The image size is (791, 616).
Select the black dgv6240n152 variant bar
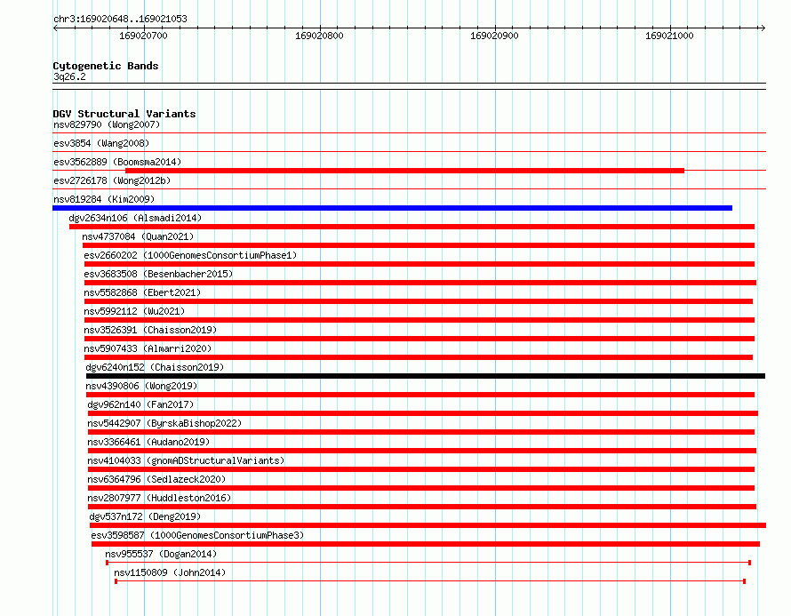coord(426,376)
